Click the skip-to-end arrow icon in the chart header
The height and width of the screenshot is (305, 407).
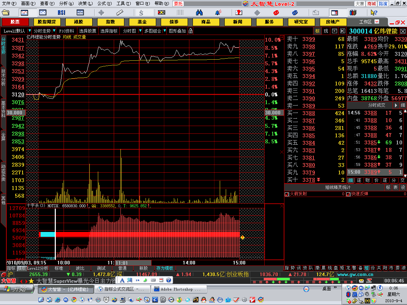point(343,31)
